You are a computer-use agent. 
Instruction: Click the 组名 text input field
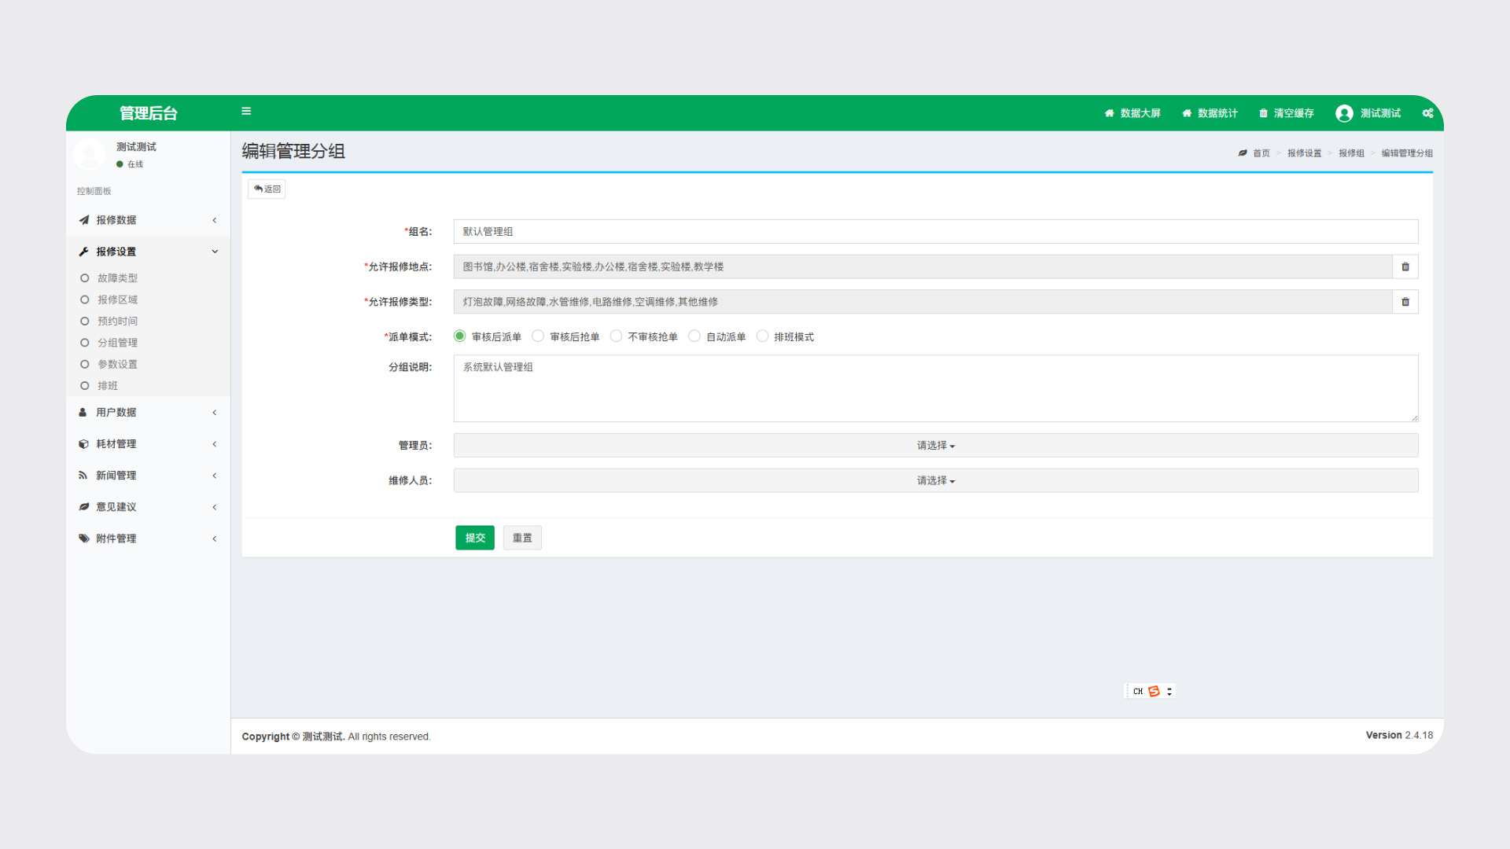[x=935, y=232]
